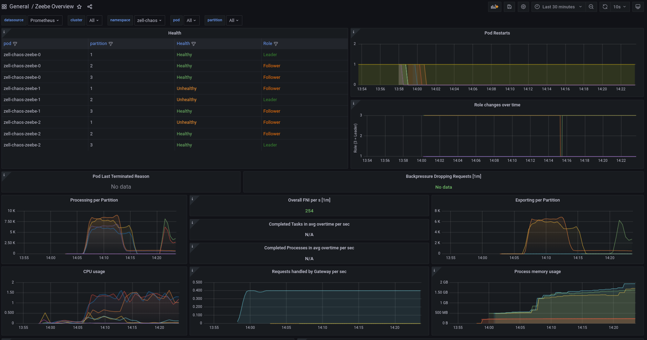This screenshot has width=647, height=340.
Task: Select Leader role for zeebe-0 partition 1
Action: (x=304, y=55)
